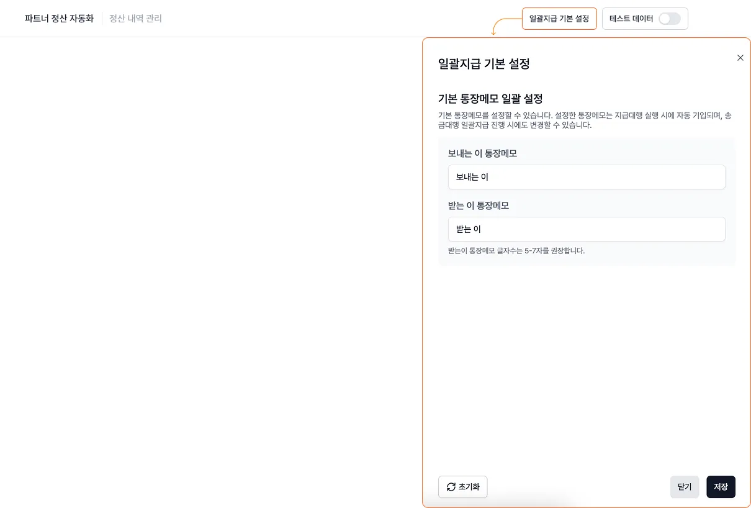
Task: Open 일괄지급 기본 설정 from the header
Action: click(559, 19)
